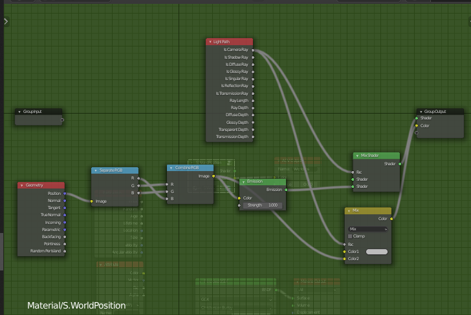Collapse the Separate RGB node
The height and width of the screenshot is (315, 471).
[x=96, y=170]
